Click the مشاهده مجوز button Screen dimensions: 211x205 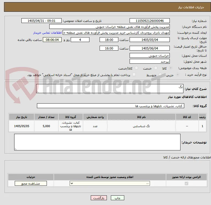(31, 184)
